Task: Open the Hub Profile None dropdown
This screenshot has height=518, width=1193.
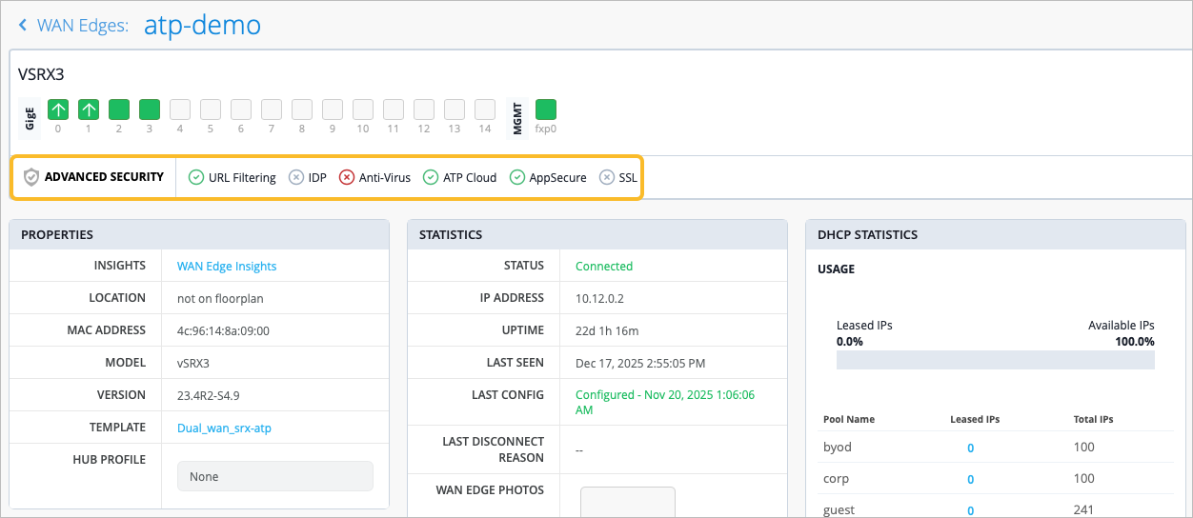Action: coord(275,476)
